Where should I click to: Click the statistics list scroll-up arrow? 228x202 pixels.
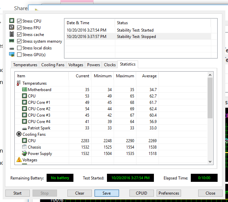point(210,75)
